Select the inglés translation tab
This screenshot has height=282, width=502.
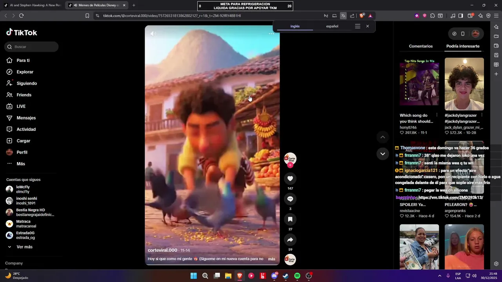tap(295, 26)
